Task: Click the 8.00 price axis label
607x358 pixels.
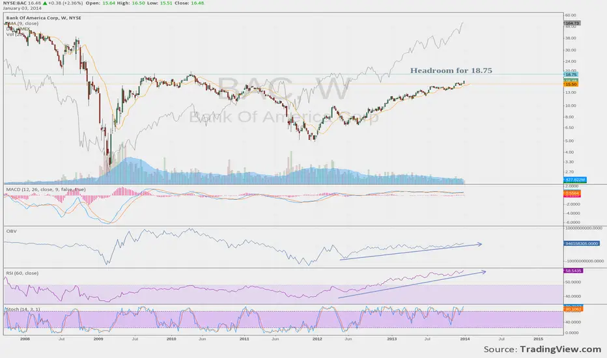Action: 569,117
